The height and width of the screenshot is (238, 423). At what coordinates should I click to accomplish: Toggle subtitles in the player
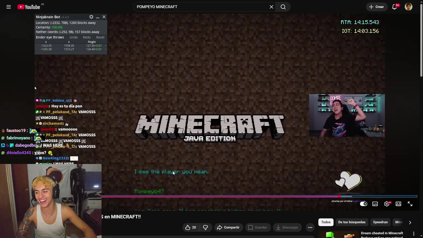375,204
